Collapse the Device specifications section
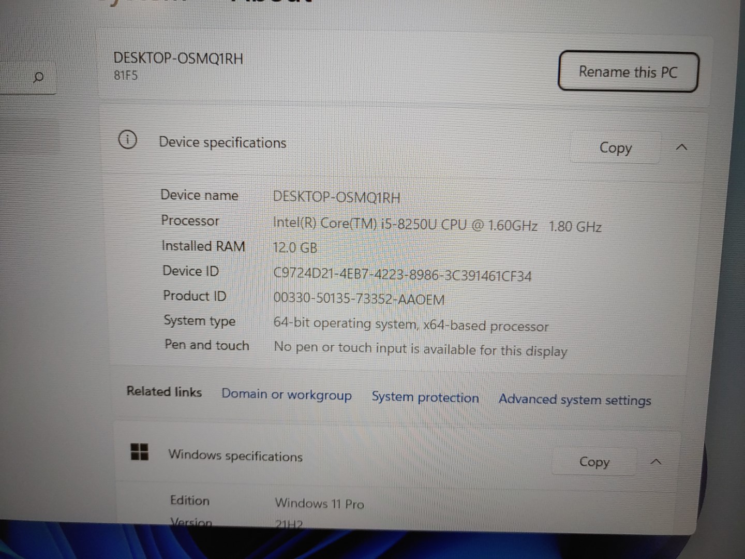745x559 pixels. (x=682, y=148)
